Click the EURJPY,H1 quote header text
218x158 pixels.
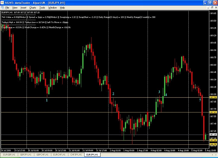coord(21,12)
